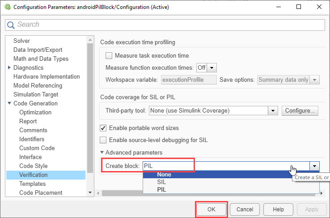Enable source-level debugging for SIL

(x=103, y=140)
